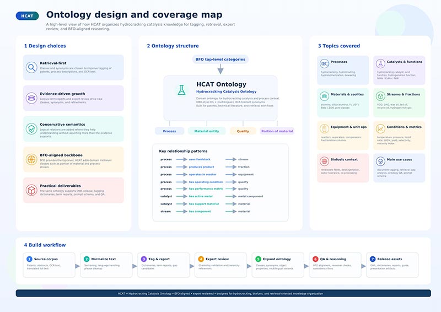Click the Retrieval-first magnifier icon
The height and width of the screenshot is (312, 441).
31,67
